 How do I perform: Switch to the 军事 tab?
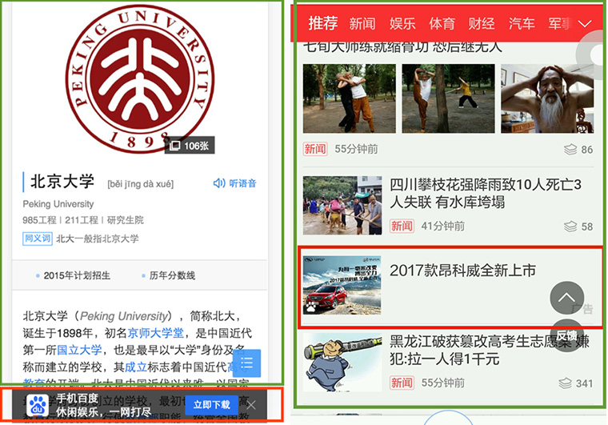tap(560, 24)
